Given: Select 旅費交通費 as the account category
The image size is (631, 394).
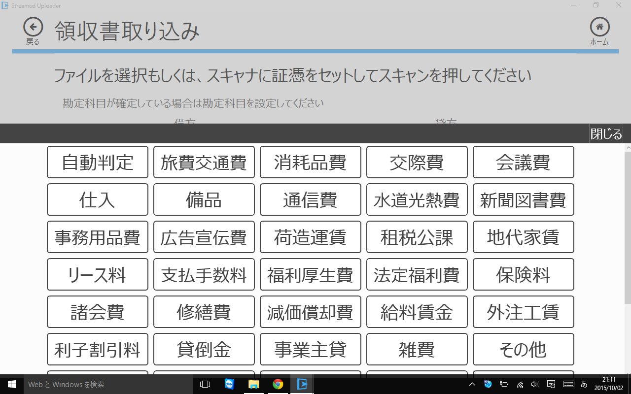Looking at the screenshot, I should click(x=204, y=162).
